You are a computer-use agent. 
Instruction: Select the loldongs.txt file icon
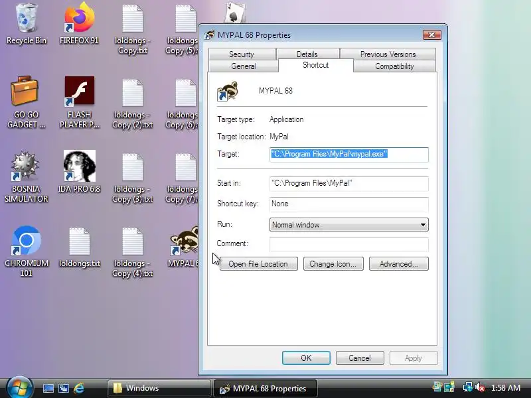point(79,247)
